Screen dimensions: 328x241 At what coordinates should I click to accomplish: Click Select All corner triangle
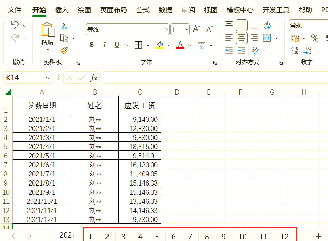[8, 92]
